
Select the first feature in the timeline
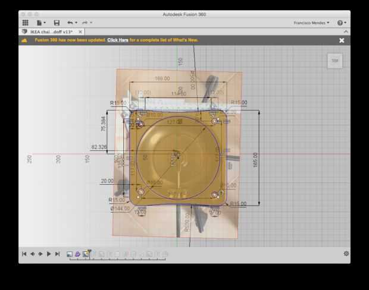click(70, 254)
